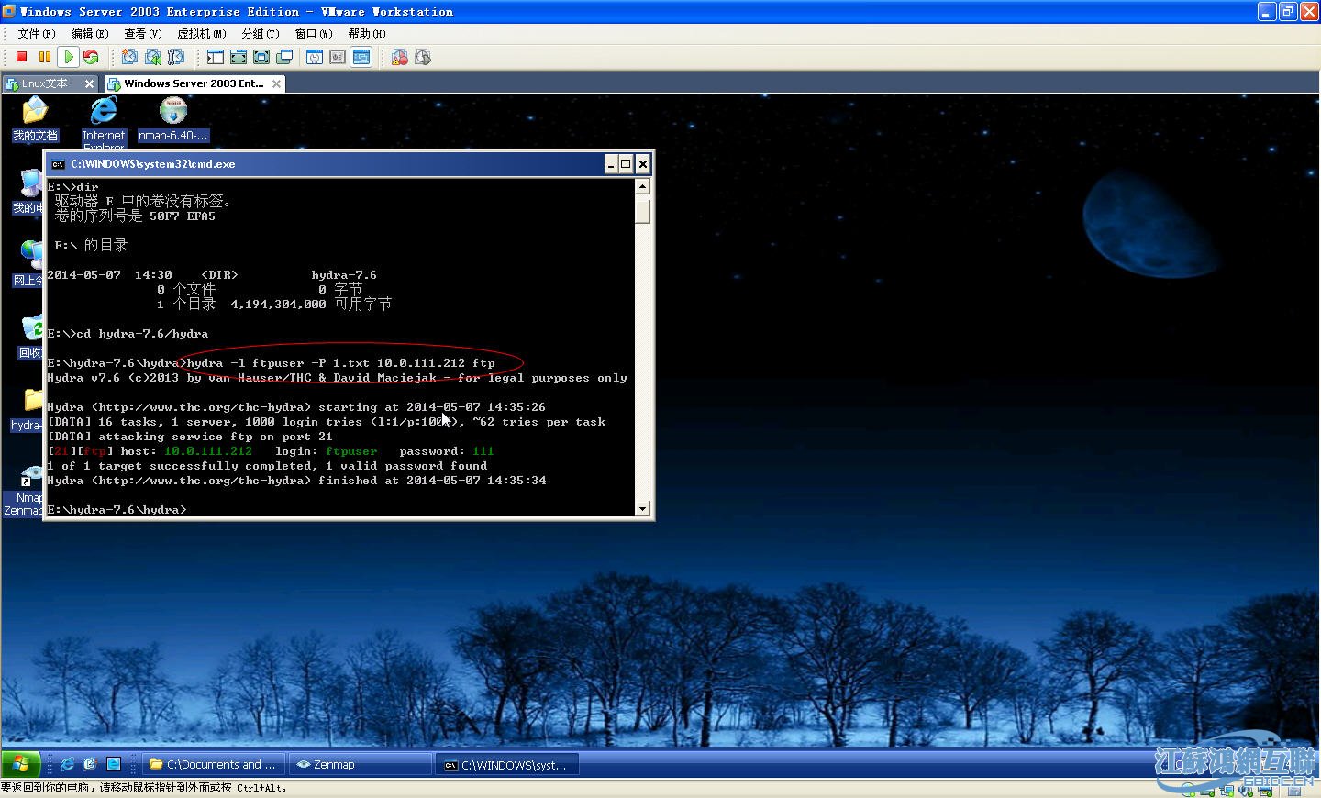Click cmd scrollbar down arrow
The image size is (1321, 798).
[642, 508]
